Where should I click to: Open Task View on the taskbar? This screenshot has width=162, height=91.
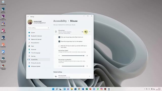tap(60, 89)
